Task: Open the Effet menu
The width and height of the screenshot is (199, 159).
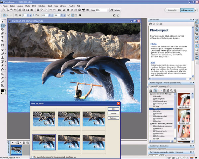Action: [34, 6]
